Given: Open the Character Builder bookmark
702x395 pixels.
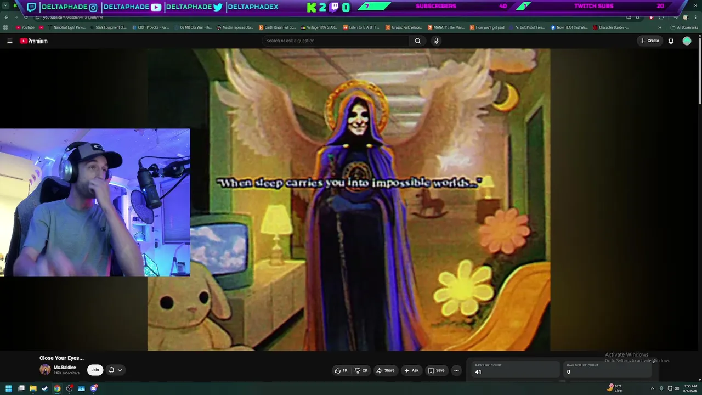Looking at the screenshot, I should click(610, 27).
